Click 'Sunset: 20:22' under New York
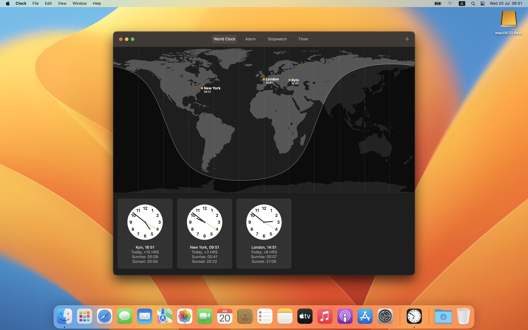 click(x=205, y=261)
